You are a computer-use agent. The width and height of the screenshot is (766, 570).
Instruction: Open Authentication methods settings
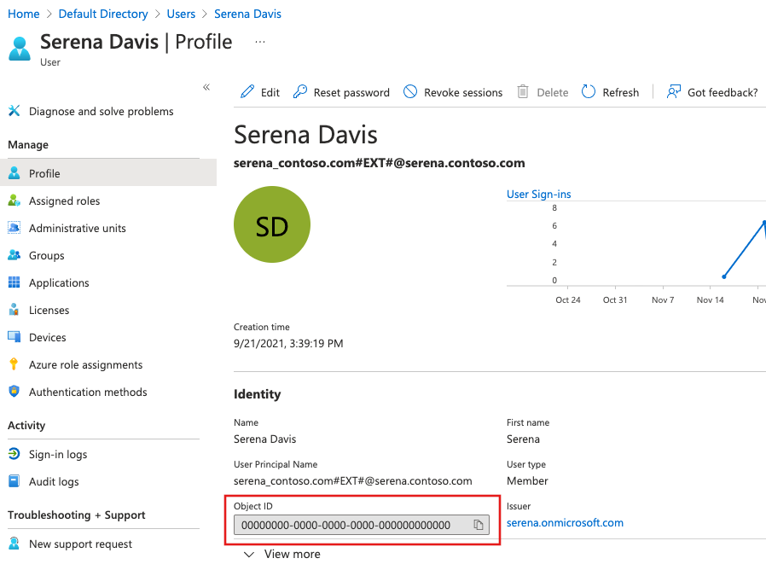click(x=87, y=392)
